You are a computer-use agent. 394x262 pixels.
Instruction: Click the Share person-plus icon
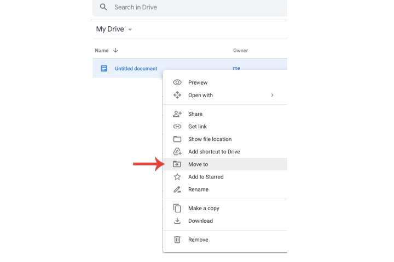(x=177, y=114)
